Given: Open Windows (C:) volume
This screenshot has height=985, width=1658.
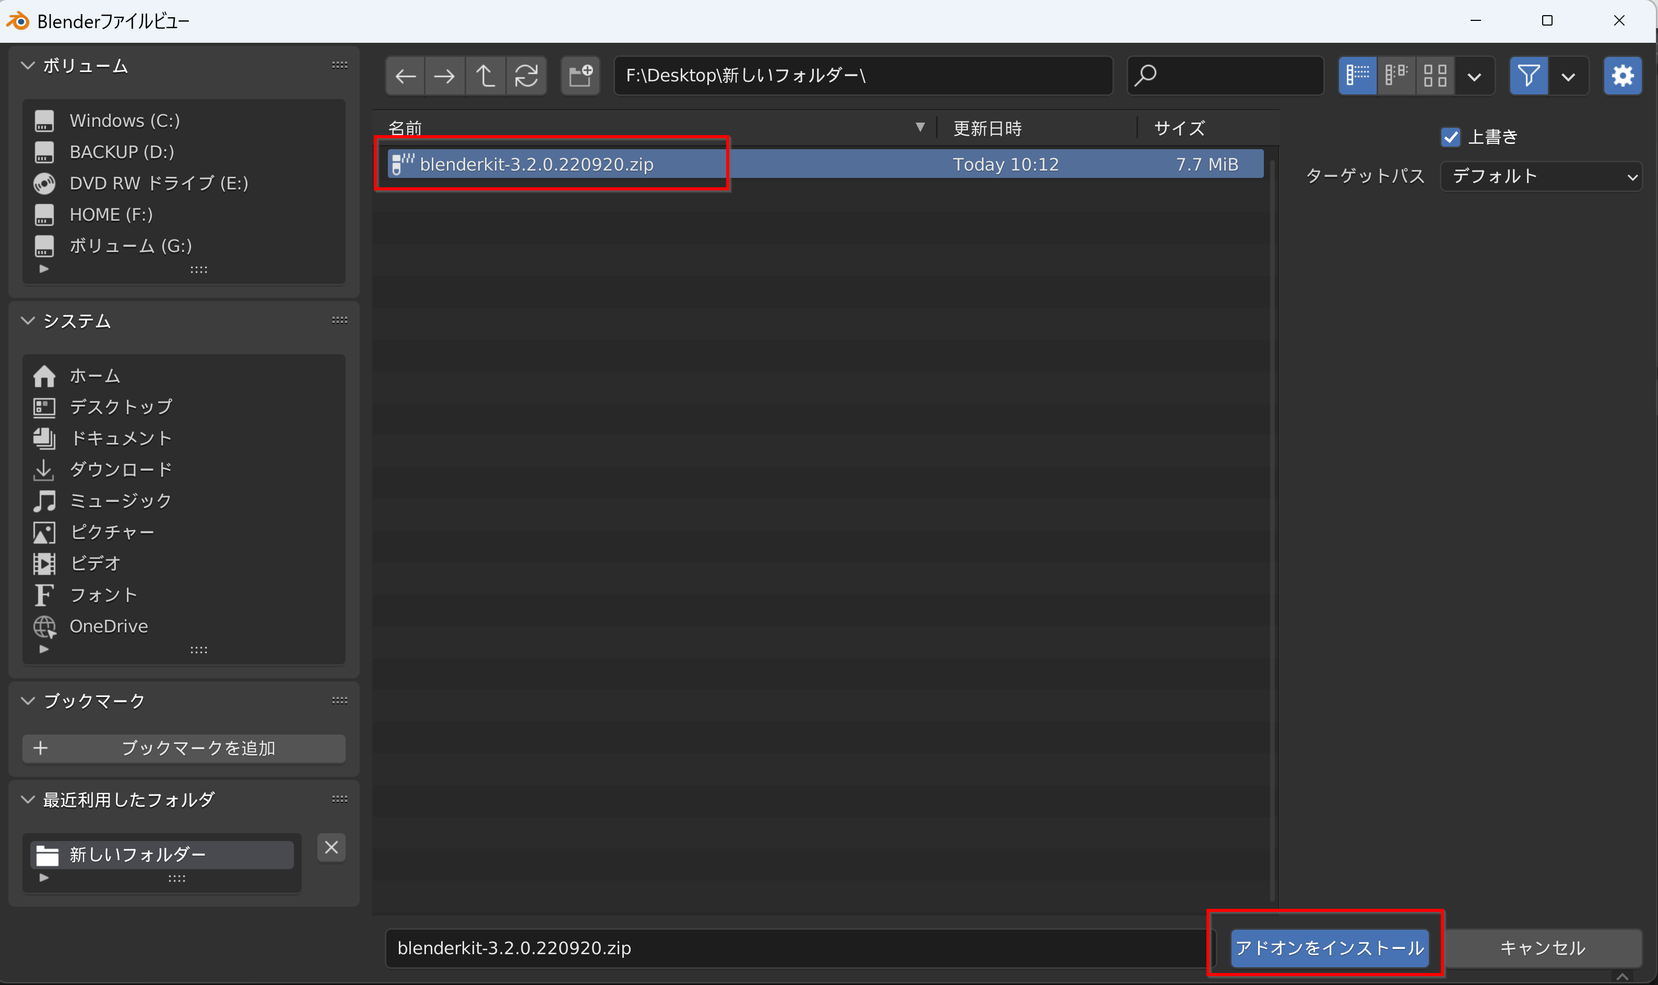Looking at the screenshot, I should tap(184, 121).
